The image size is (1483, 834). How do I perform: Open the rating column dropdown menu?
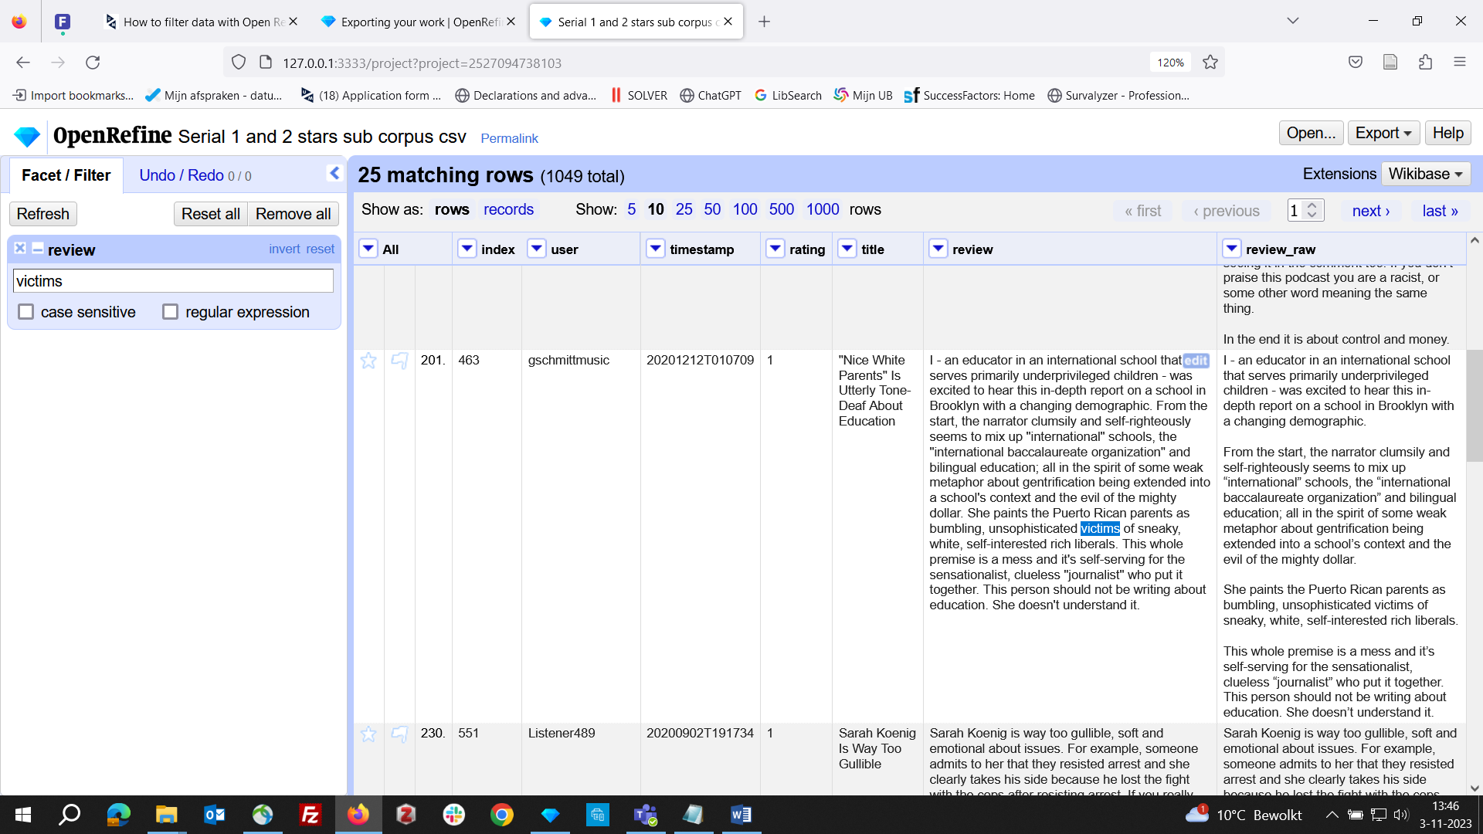[775, 249]
